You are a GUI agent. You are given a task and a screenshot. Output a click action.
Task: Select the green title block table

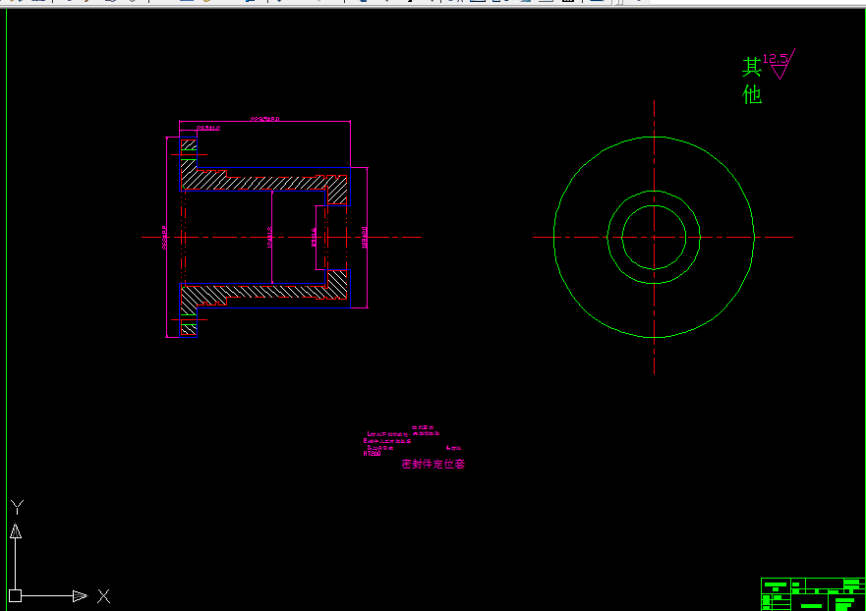coord(813,594)
